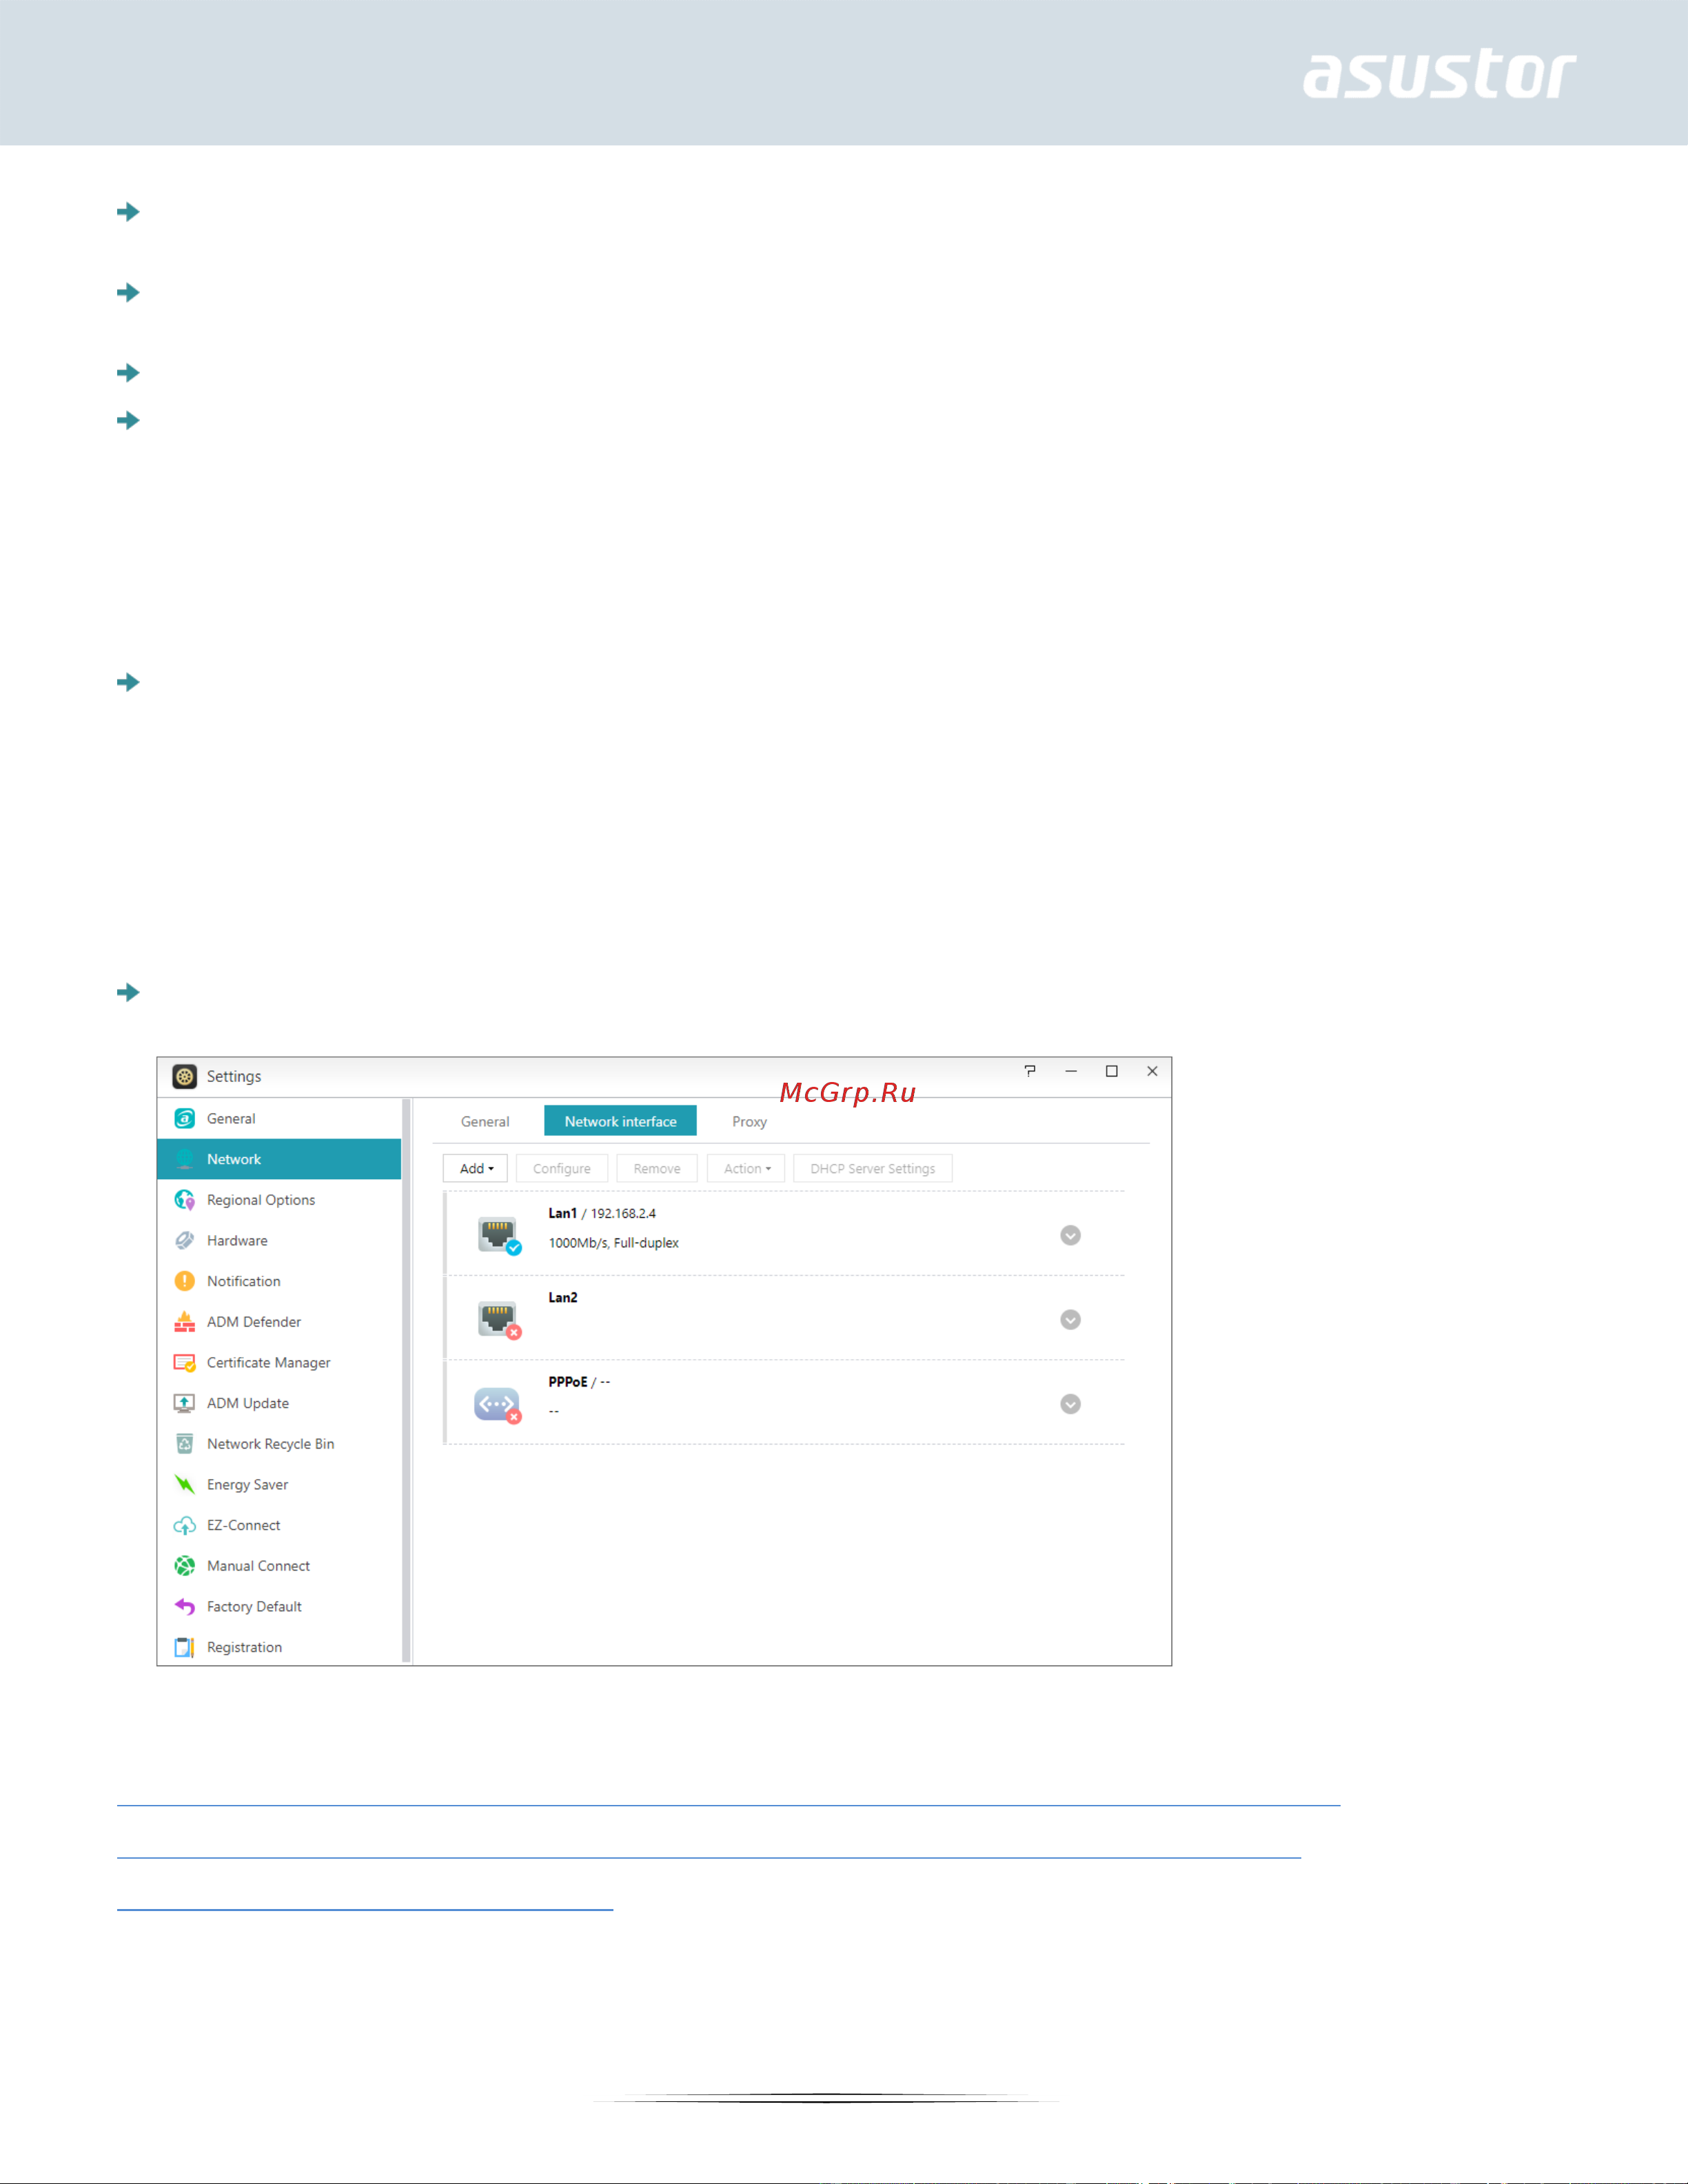Open Energy Saver settings

[279, 1484]
